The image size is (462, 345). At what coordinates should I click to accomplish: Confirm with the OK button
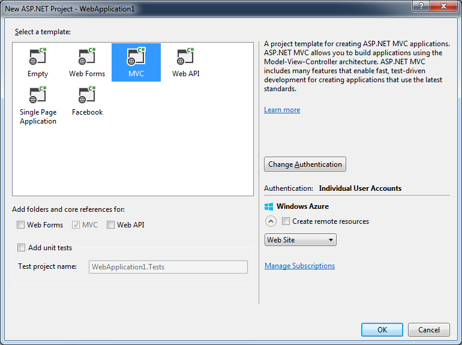[x=382, y=329]
